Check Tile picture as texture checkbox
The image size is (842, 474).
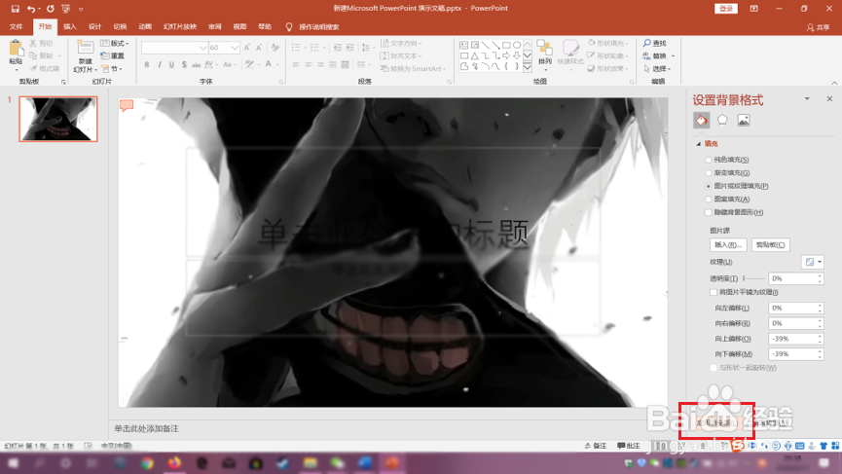[714, 293]
